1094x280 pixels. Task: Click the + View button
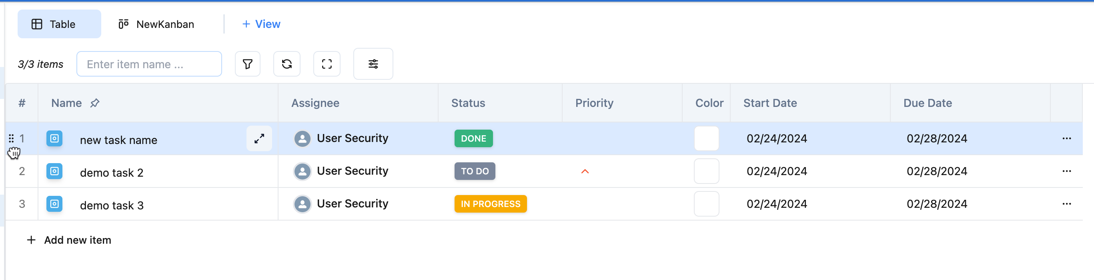point(261,24)
